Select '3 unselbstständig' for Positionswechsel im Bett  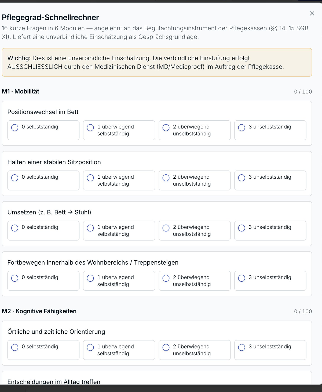pos(270,130)
